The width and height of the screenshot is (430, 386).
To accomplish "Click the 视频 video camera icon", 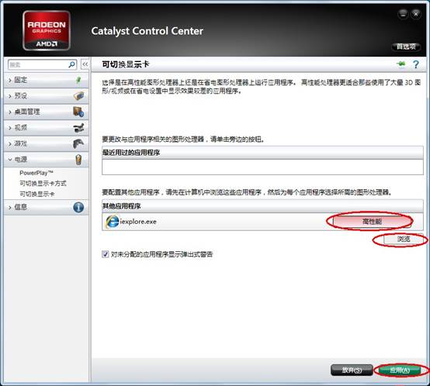I will click(x=78, y=128).
